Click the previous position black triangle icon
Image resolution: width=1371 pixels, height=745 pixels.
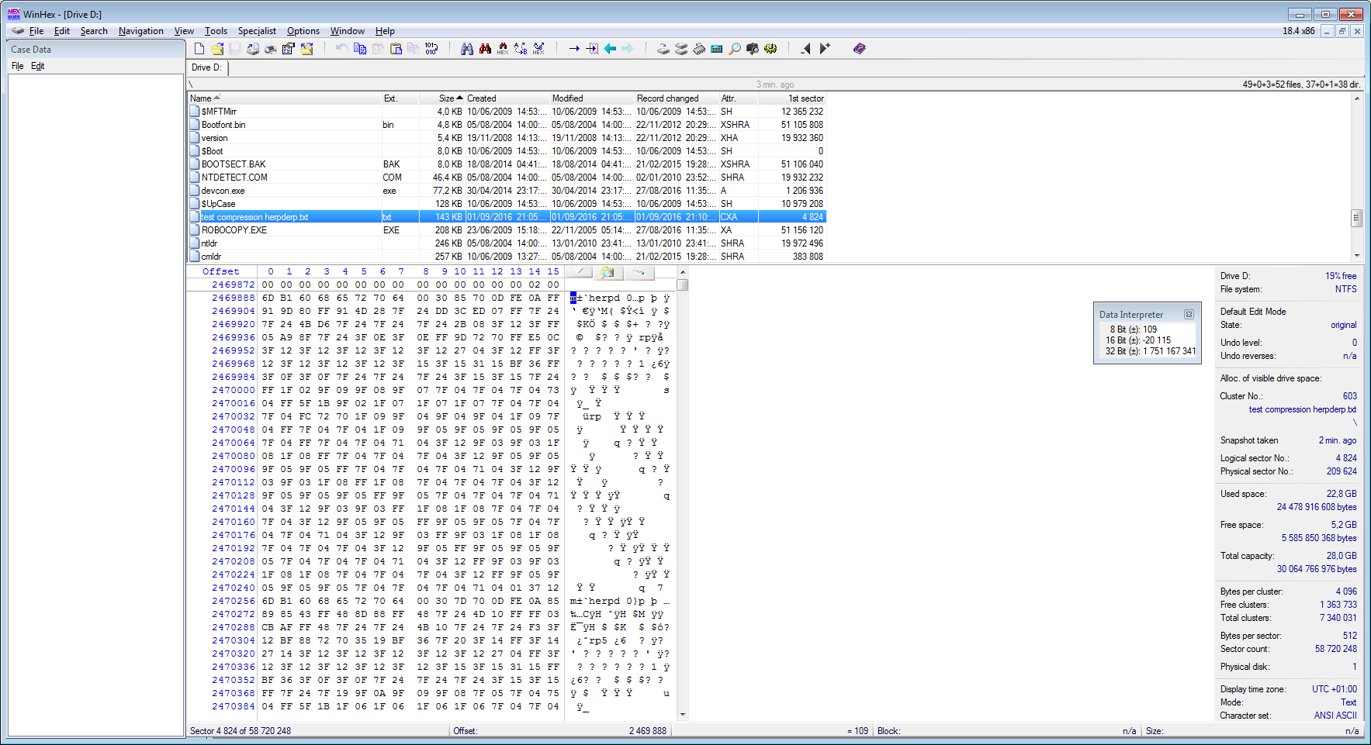click(806, 49)
